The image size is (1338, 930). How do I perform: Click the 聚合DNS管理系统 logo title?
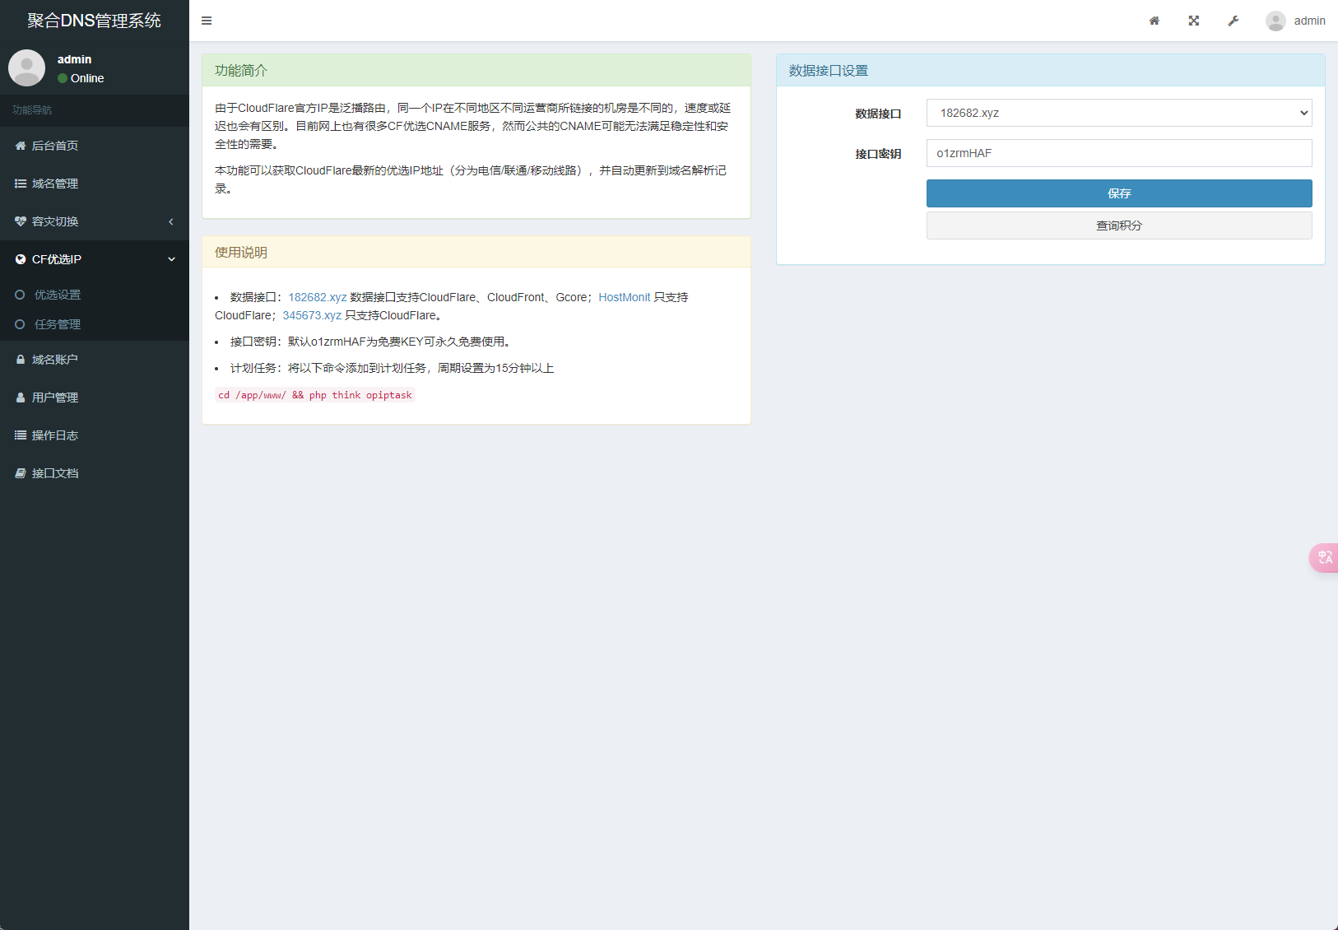coord(95,21)
